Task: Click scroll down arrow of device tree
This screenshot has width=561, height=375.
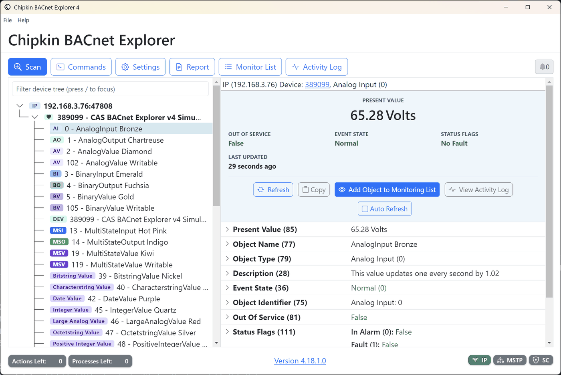Action: (216, 343)
